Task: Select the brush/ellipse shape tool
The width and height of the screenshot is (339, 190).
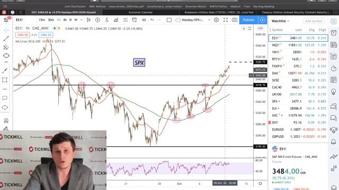Action: [x=6, y=56]
